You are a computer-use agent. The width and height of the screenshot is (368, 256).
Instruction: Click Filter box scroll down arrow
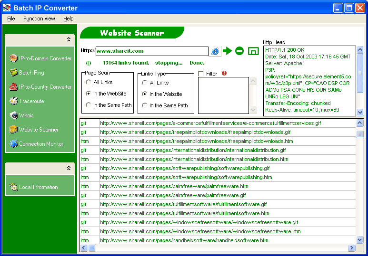(x=253, y=110)
